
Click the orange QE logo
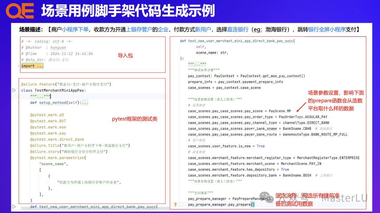tap(20, 11)
